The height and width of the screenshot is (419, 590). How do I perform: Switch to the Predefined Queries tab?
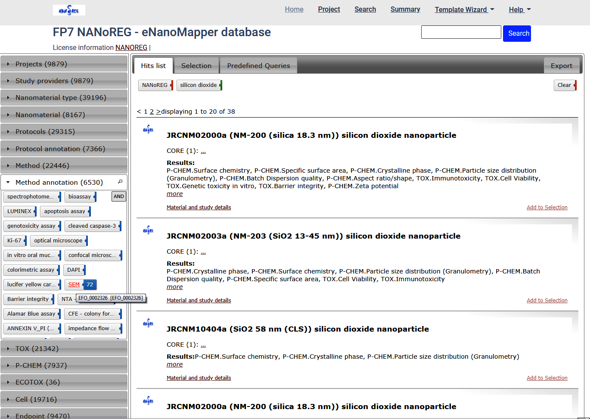pos(258,66)
